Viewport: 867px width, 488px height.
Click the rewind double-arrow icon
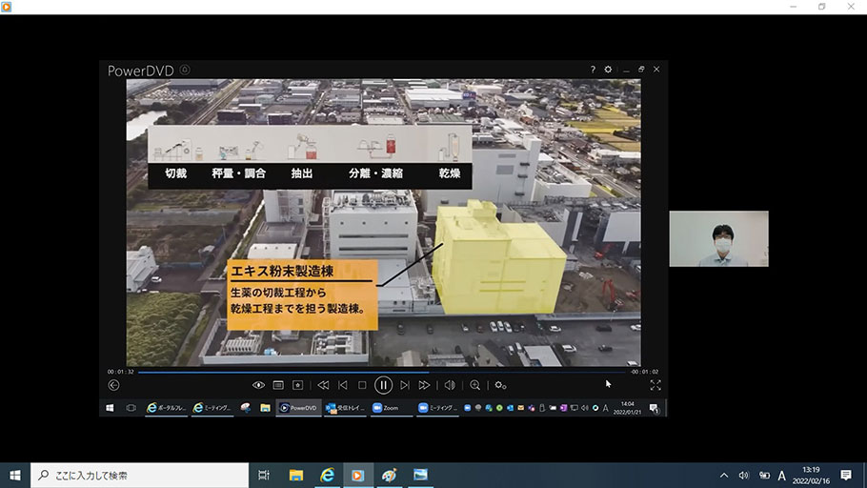point(323,385)
